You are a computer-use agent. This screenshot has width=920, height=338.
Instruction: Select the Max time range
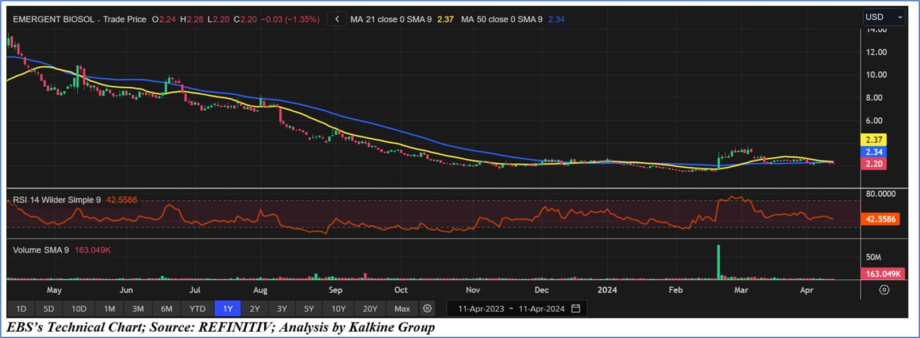tap(402, 308)
